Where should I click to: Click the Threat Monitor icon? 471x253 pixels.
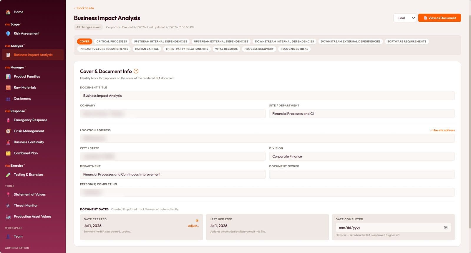point(8,206)
